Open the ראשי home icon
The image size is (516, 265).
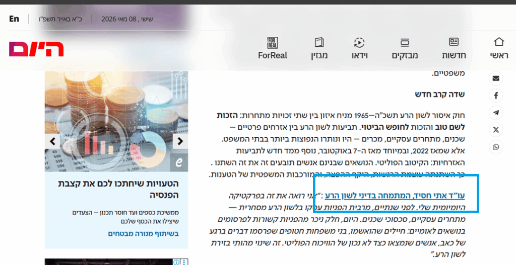[x=499, y=48]
